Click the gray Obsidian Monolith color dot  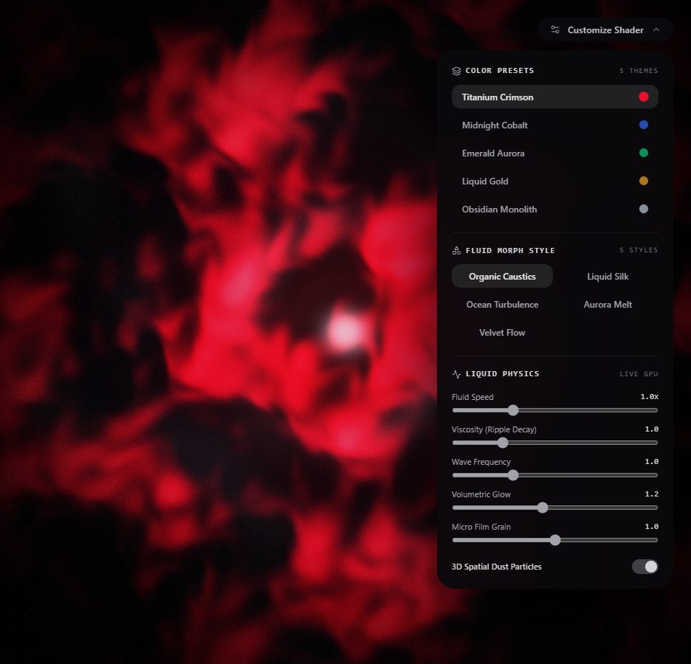point(644,209)
